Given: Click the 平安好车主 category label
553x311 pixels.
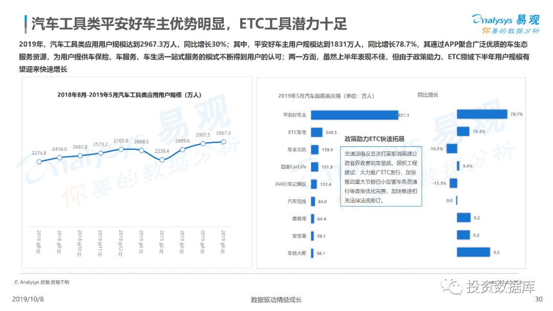Looking at the screenshot, I should tap(294, 115).
